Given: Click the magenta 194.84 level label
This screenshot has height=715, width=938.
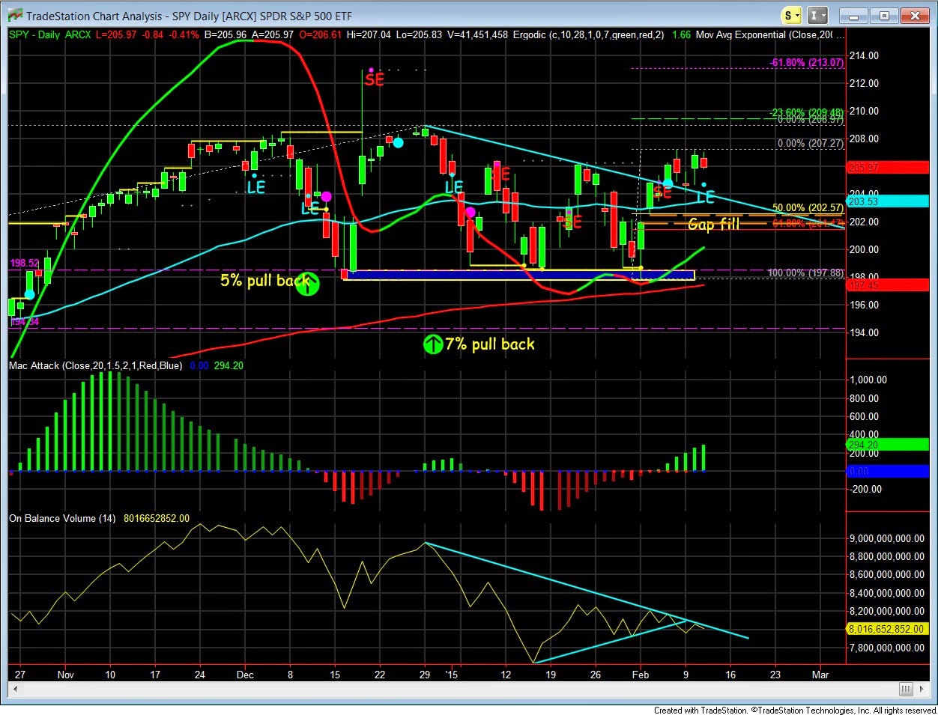Looking at the screenshot, I should click(x=24, y=322).
